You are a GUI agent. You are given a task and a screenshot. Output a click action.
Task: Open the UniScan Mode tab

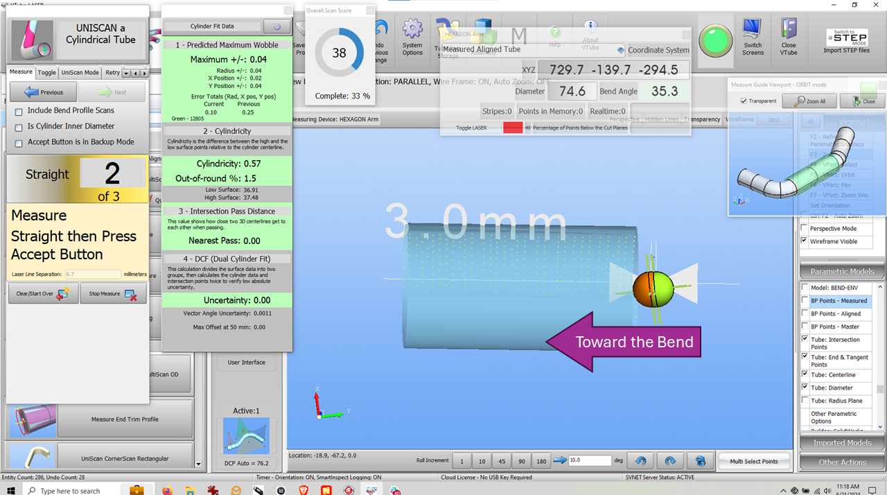click(x=80, y=72)
